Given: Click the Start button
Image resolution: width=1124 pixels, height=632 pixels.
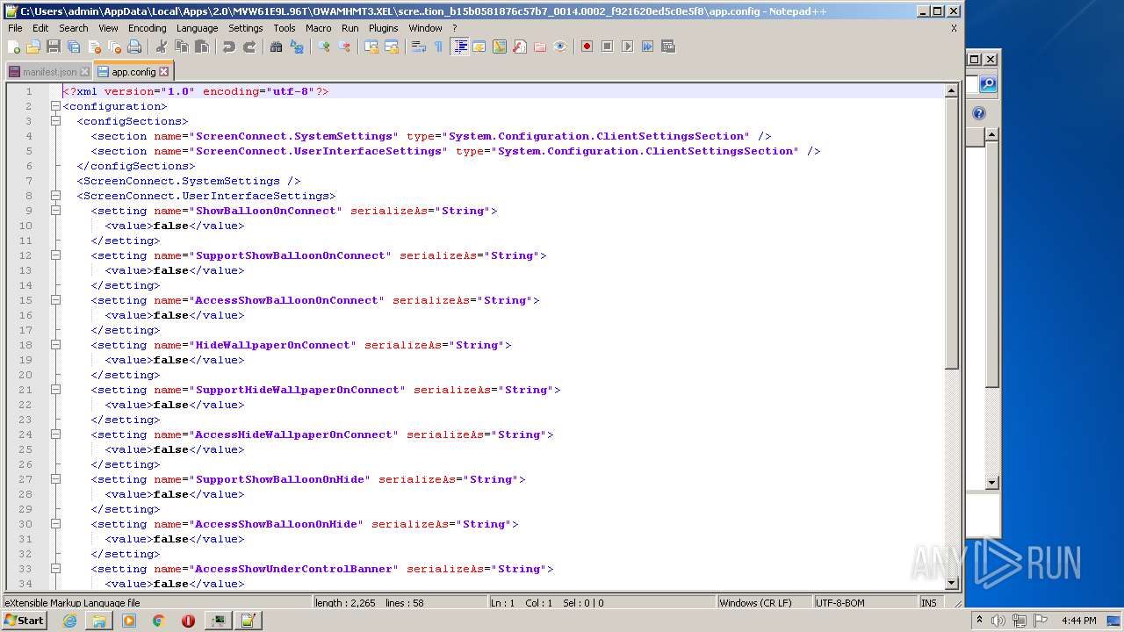Looking at the screenshot, I should coord(24,620).
